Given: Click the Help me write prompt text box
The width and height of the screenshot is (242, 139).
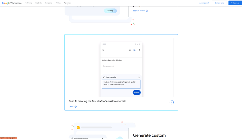Looking at the screenshot, I should pos(121,84).
